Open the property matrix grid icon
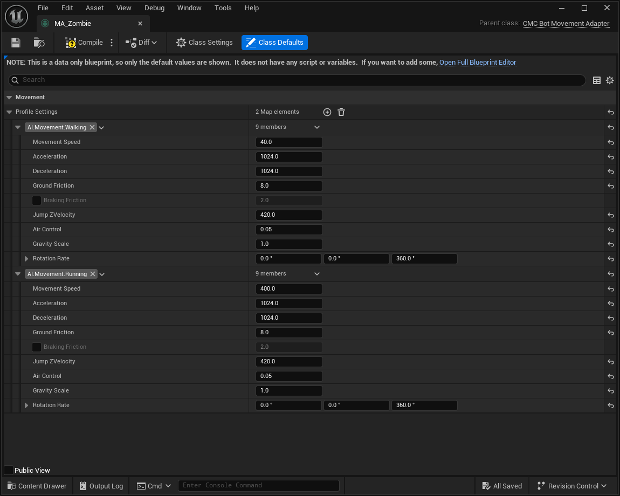This screenshot has height=496, width=620. [x=597, y=80]
